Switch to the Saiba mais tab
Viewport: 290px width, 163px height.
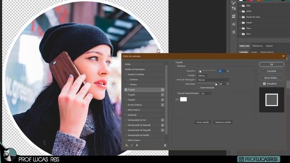pyautogui.click(x=244, y=46)
